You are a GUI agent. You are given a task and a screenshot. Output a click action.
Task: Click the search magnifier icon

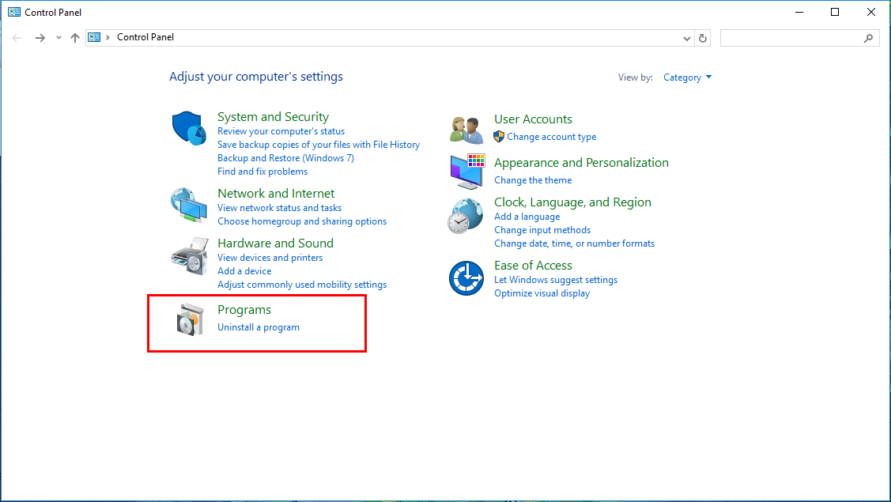[x=868, y=38]
